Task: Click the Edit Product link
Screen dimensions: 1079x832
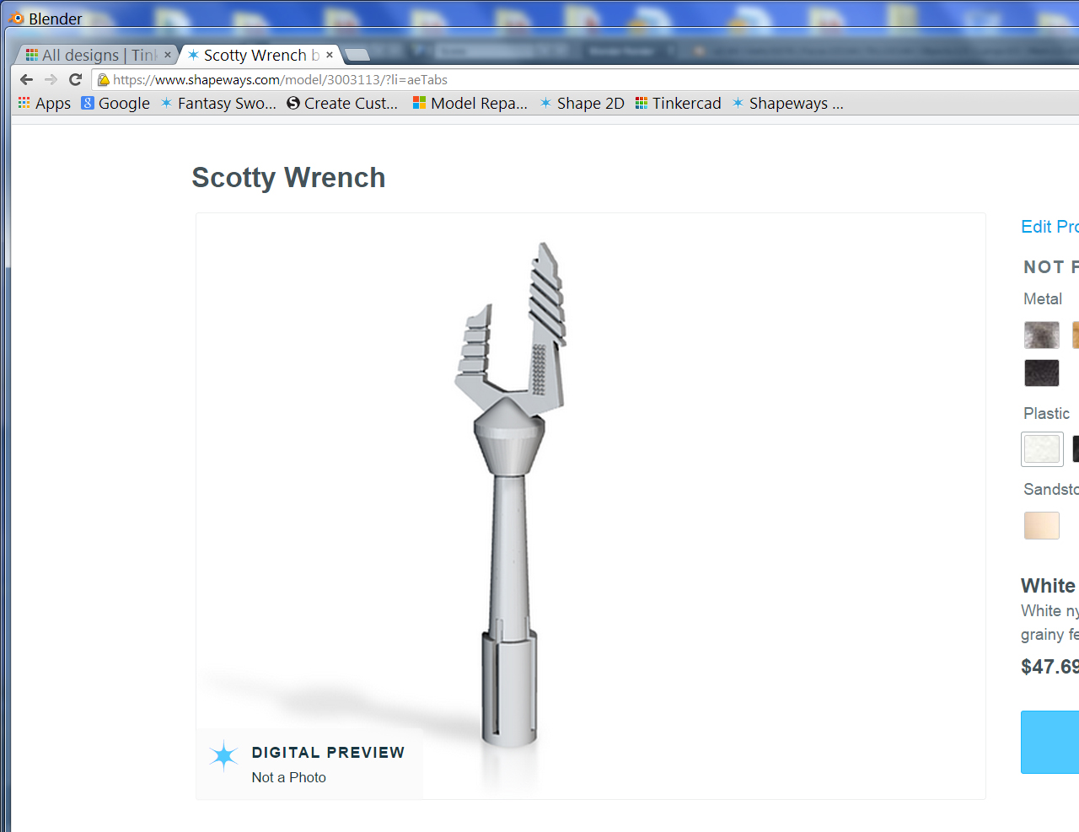Action: 1049,227
